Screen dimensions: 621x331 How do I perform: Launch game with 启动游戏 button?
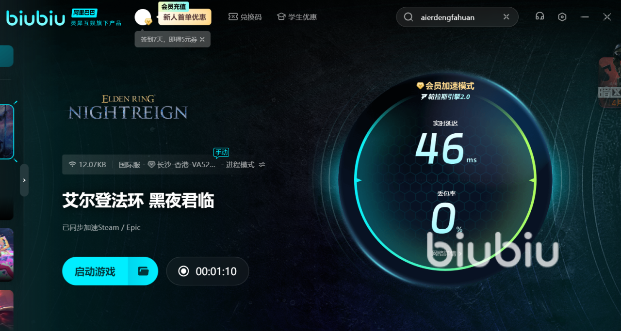(x=95, y=271)
